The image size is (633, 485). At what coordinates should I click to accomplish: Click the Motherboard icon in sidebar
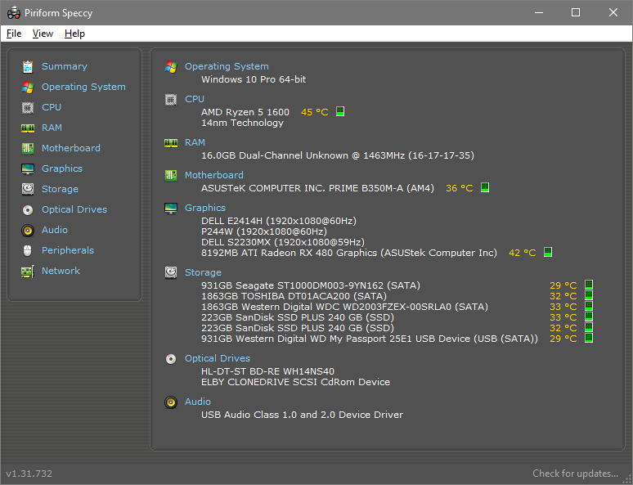coord(28,148)
